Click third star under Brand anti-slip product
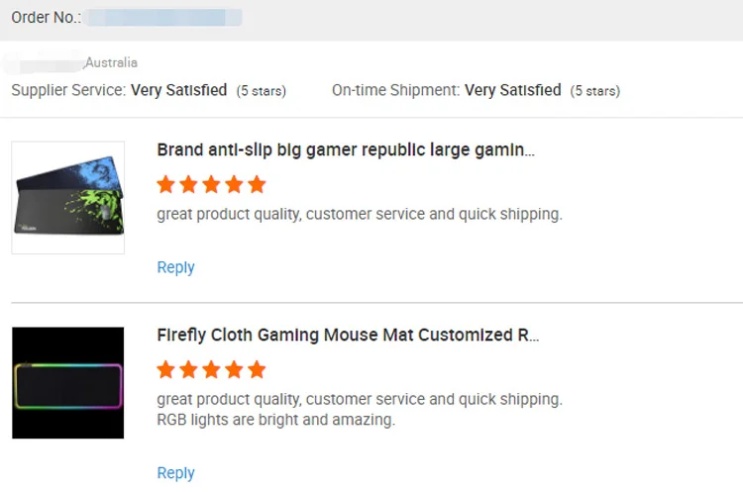 pyautogui.click(x=212, y=184)
